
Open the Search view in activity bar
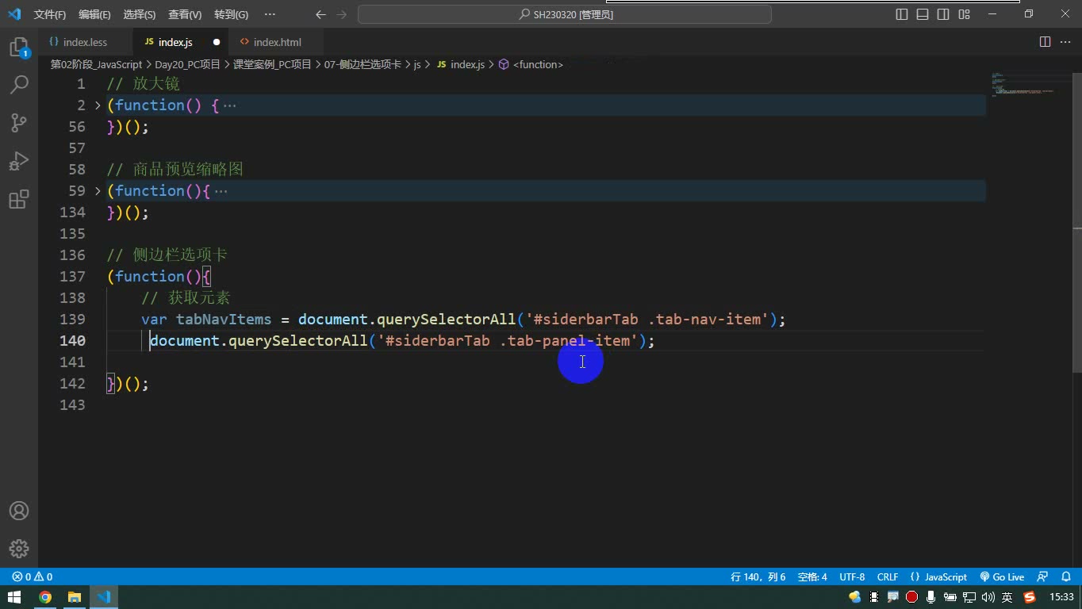point(19,85)
